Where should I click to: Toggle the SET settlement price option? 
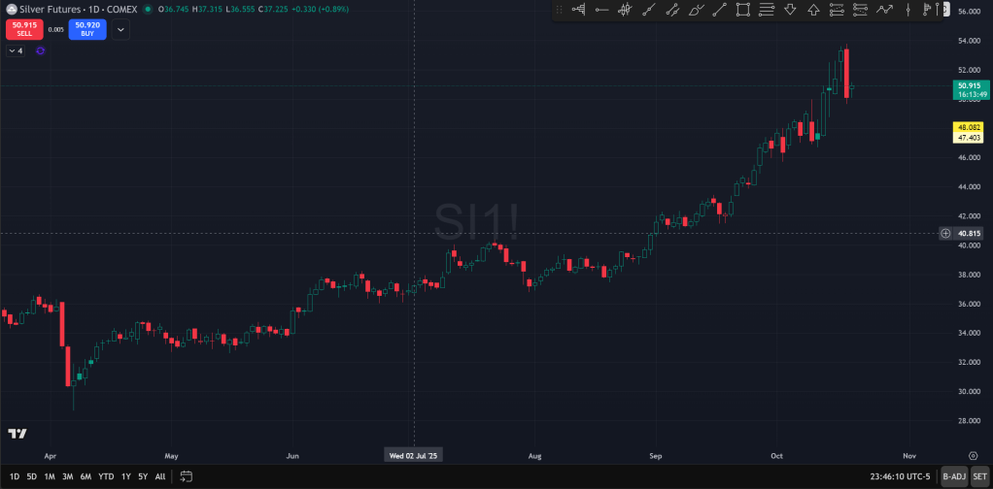tap(978, 476)
